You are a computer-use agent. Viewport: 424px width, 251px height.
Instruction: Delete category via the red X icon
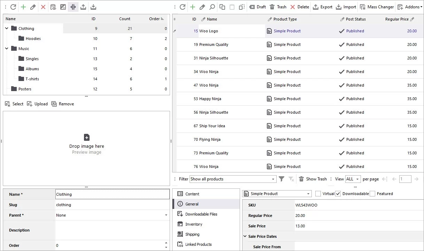43,7
